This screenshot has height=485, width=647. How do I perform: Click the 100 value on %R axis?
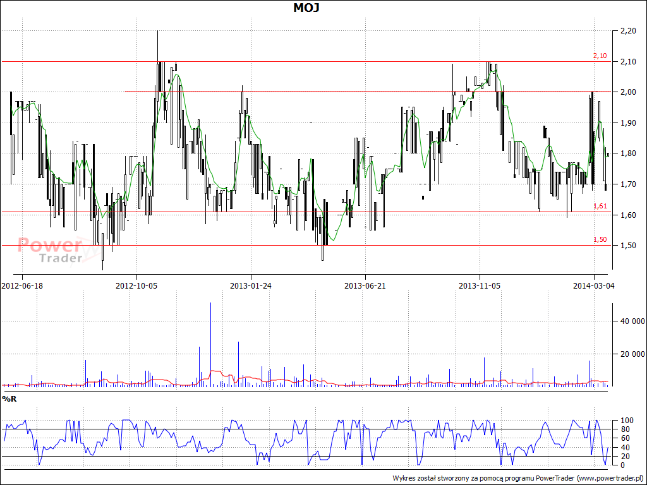(x=626, y=421)
